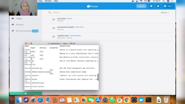
Task: Open Dev Environments in the sidebar
Action: point(24,31)
